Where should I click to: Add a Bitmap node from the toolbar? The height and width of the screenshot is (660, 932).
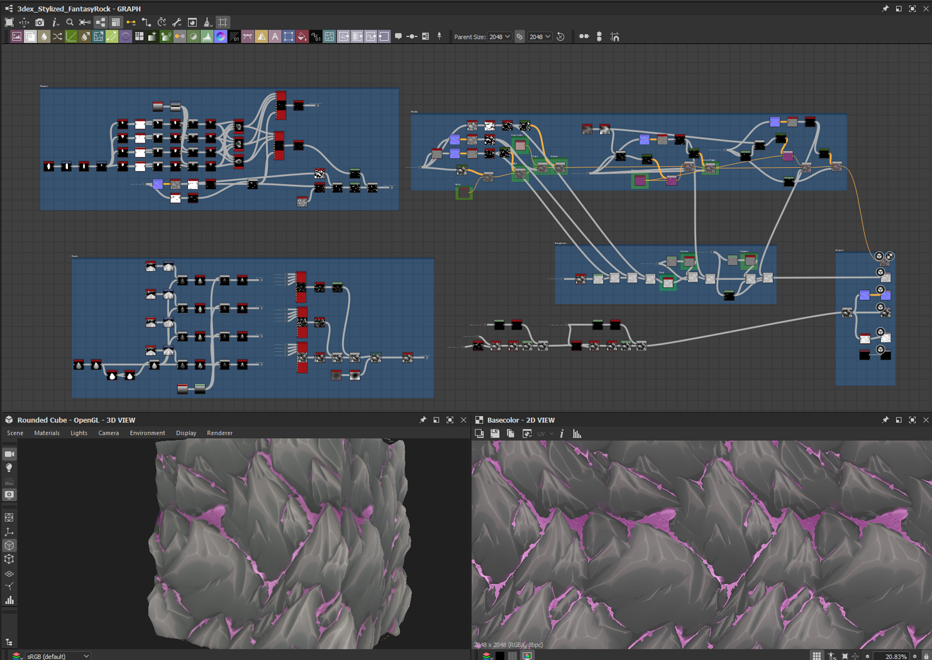tap(17, 36)
